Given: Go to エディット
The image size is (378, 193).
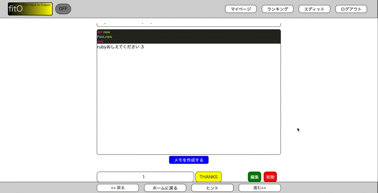Looking at the screenshot, I should pyautogui.click(x=314, y=9).
